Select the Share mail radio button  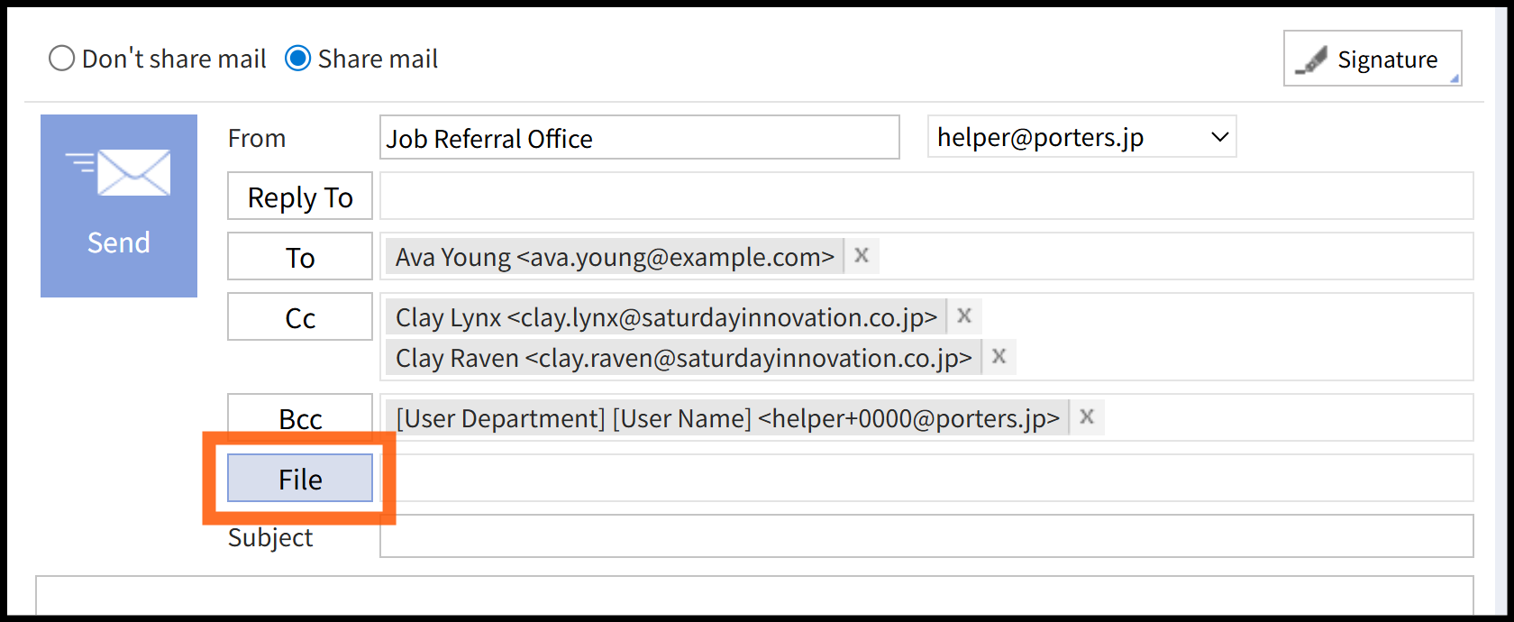point(298,59)
